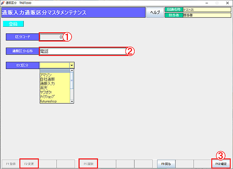Viewport: 233px width, 169px height.
Task: Click the F2 変更 function button
Action: (x=29, y=164)
